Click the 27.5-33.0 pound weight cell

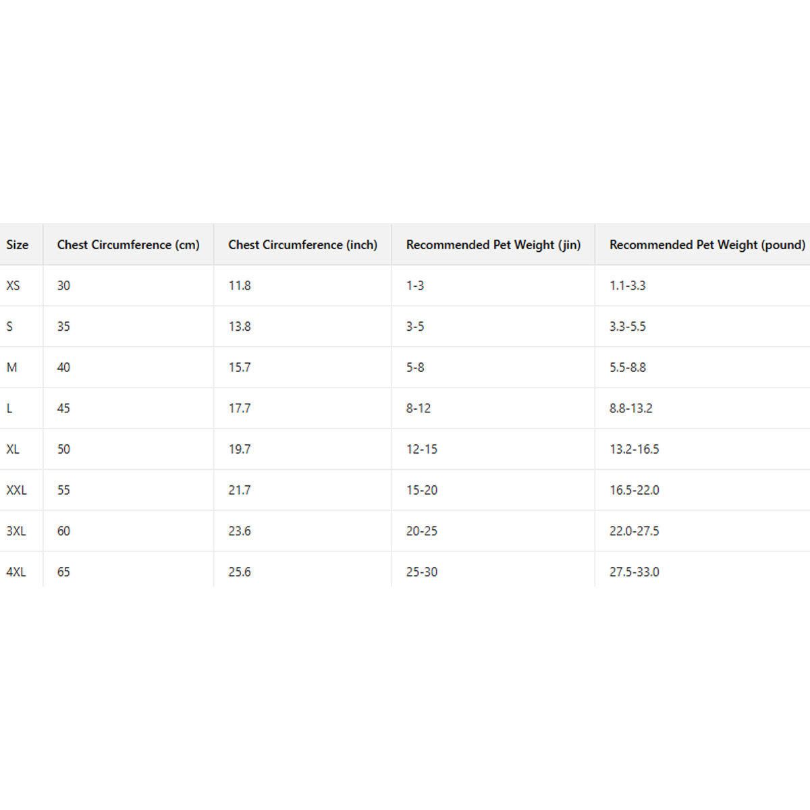pyautogui.click(x=634, y=572)
